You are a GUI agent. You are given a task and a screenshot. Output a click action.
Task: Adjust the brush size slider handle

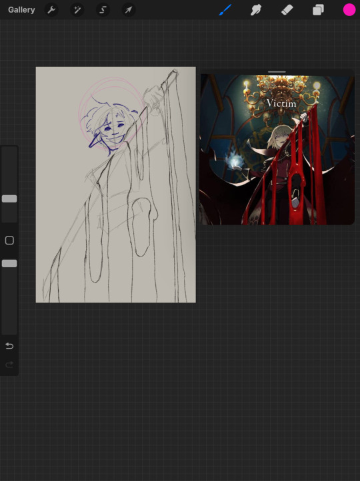[9, 199]
